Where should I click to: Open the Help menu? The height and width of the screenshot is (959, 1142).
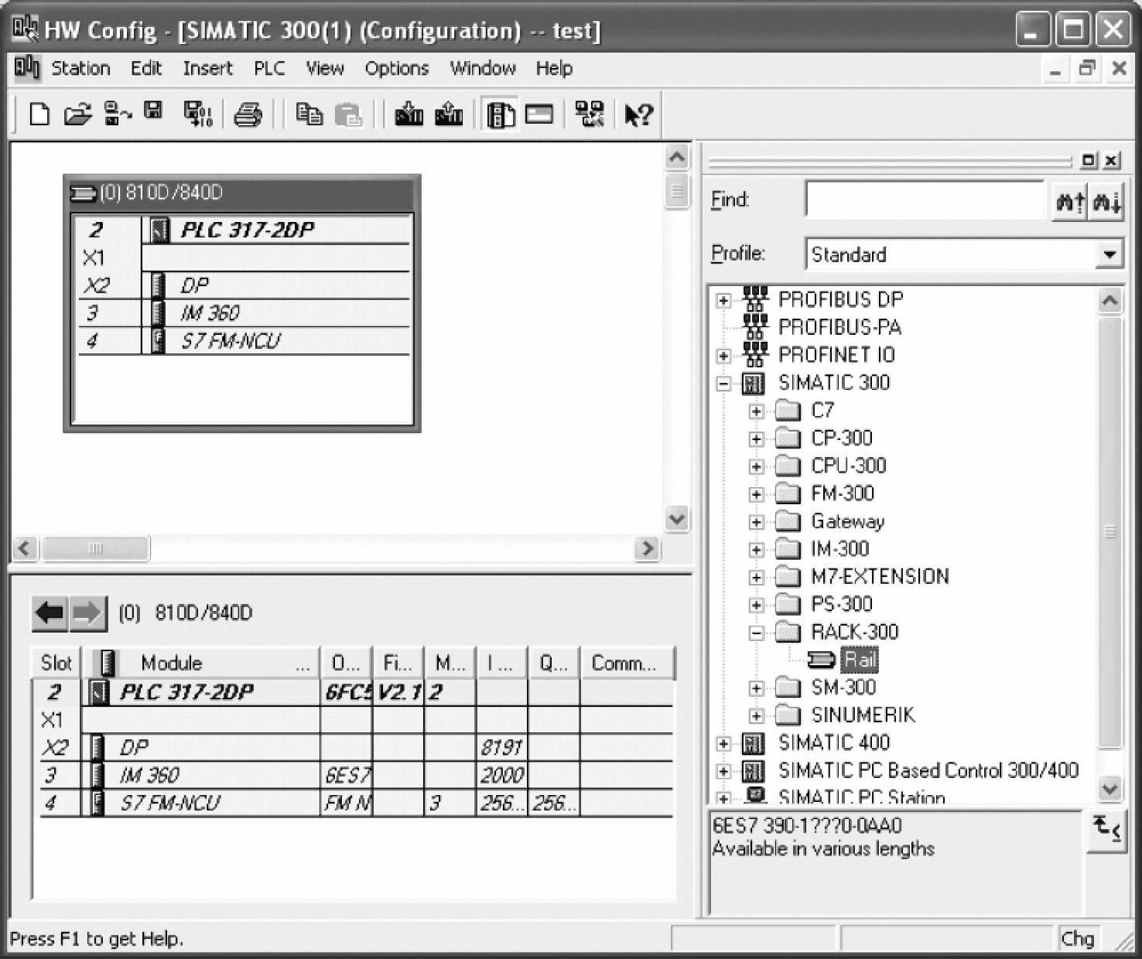coord(554,68)
